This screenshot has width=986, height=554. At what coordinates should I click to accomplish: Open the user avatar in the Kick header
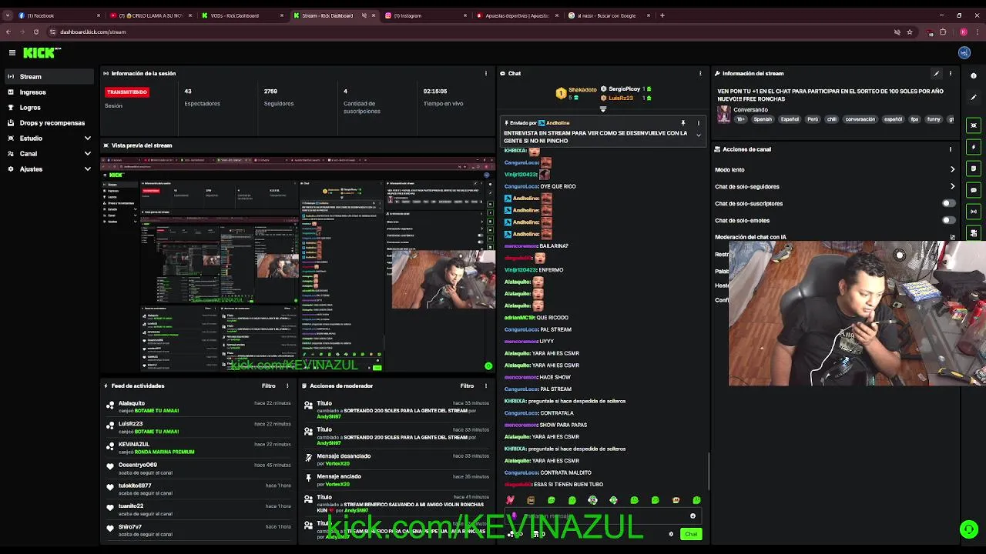pyautogui.click(x=964, y=52)
